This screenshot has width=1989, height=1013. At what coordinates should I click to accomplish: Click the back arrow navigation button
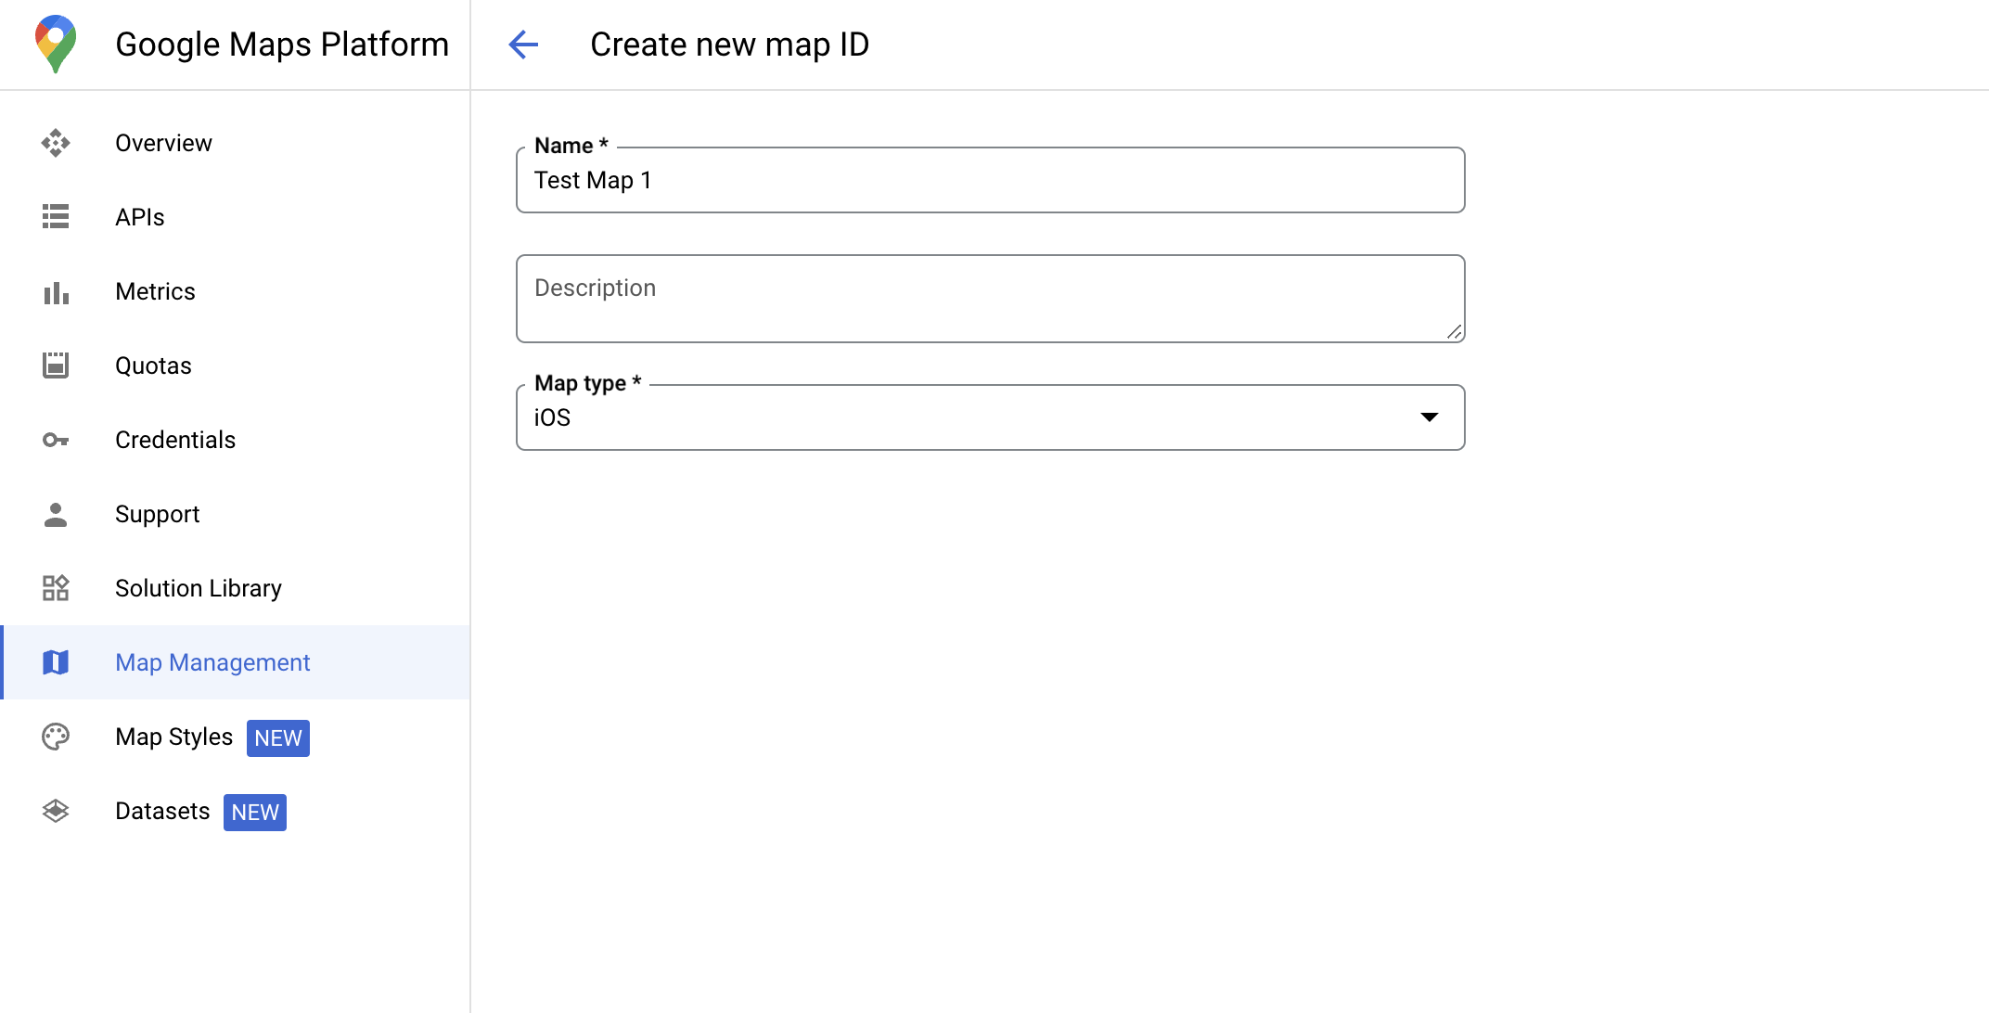click(521, 43)
